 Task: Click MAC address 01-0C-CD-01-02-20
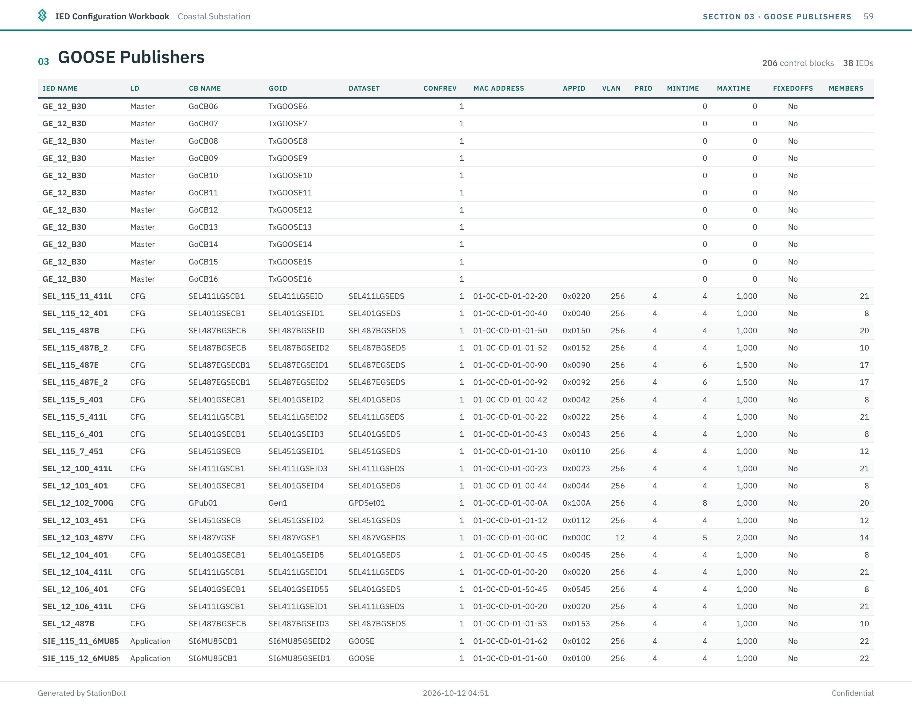click(510, 296)
